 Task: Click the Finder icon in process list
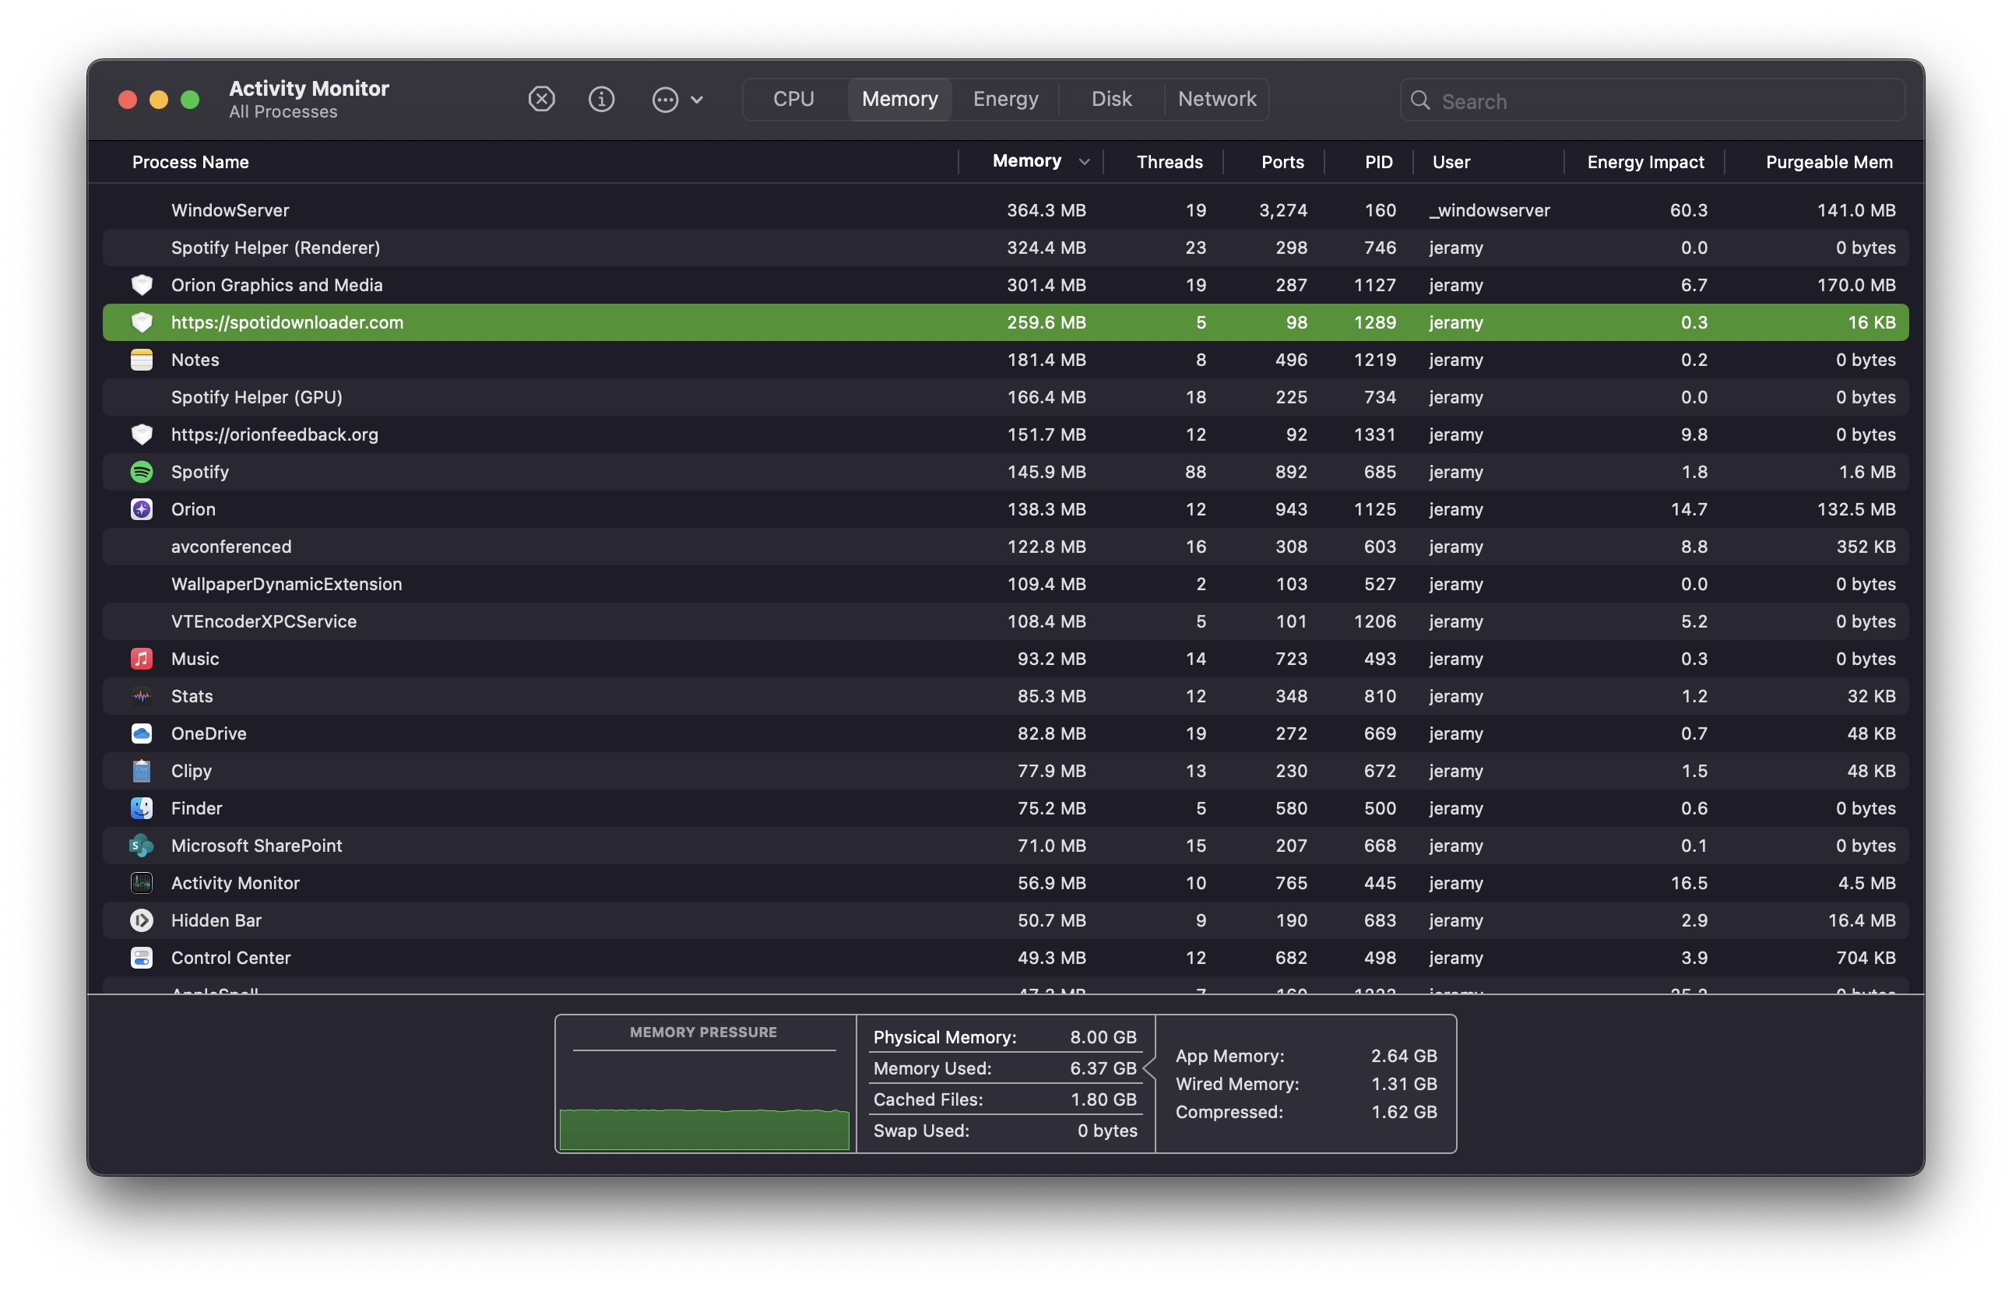click(142, 808)
